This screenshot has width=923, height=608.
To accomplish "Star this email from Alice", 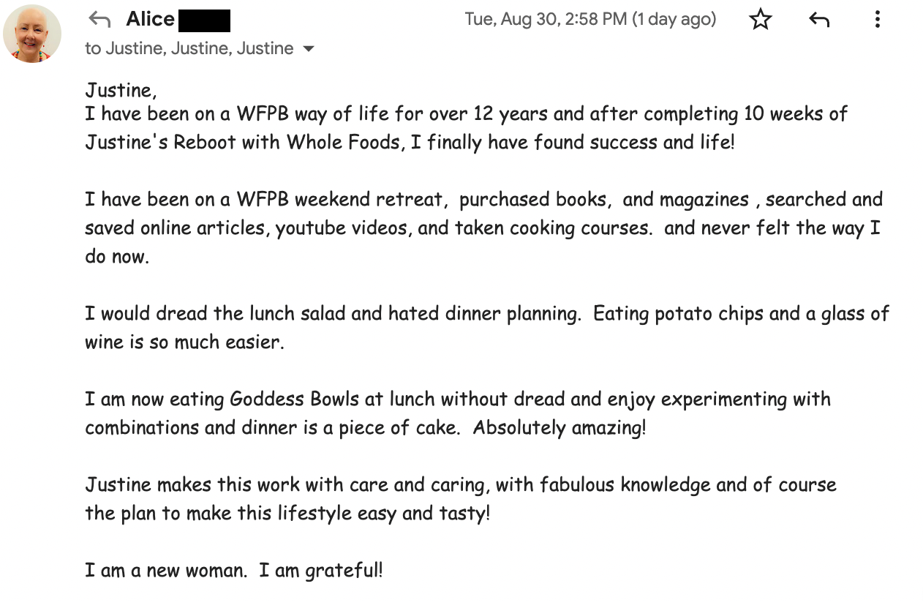I will [x=761, y=20].
